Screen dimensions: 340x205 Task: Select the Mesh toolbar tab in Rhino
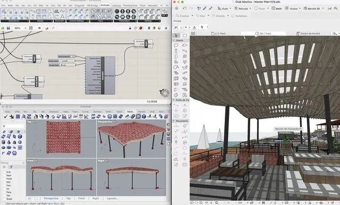(130, 112)
